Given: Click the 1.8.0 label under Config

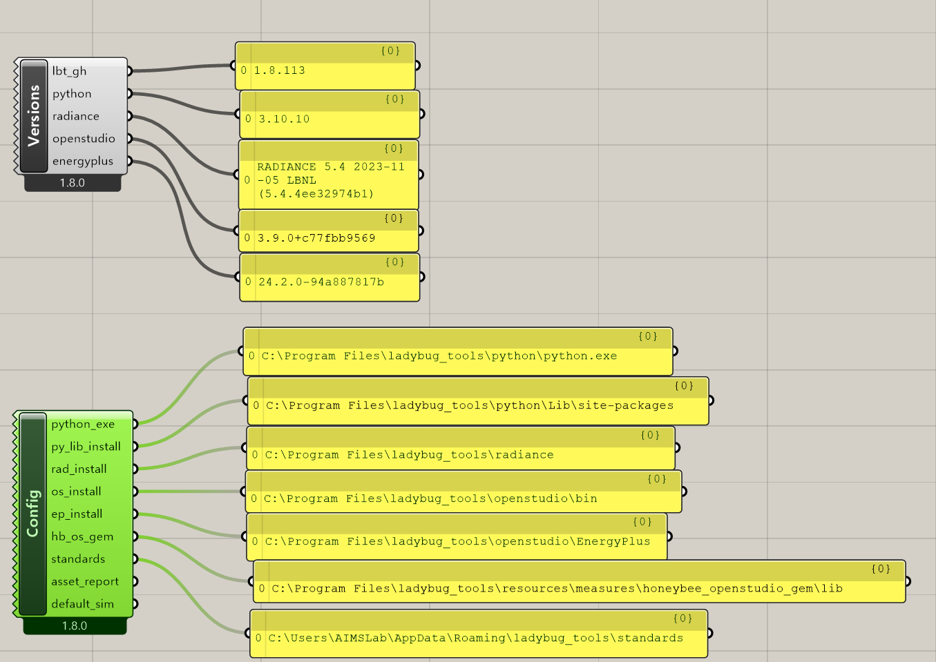Looking at the screenshot, I should coord(75,625).
